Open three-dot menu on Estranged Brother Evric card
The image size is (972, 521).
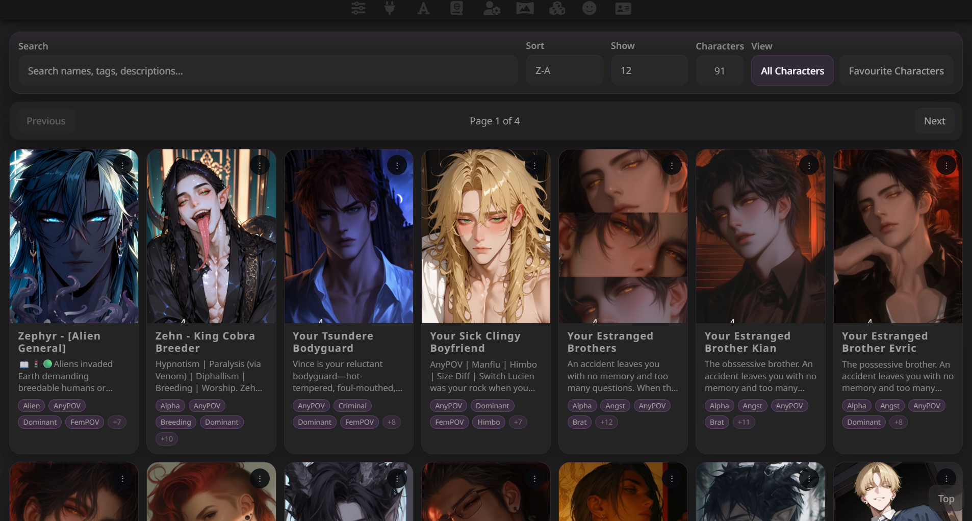[946, 165]
